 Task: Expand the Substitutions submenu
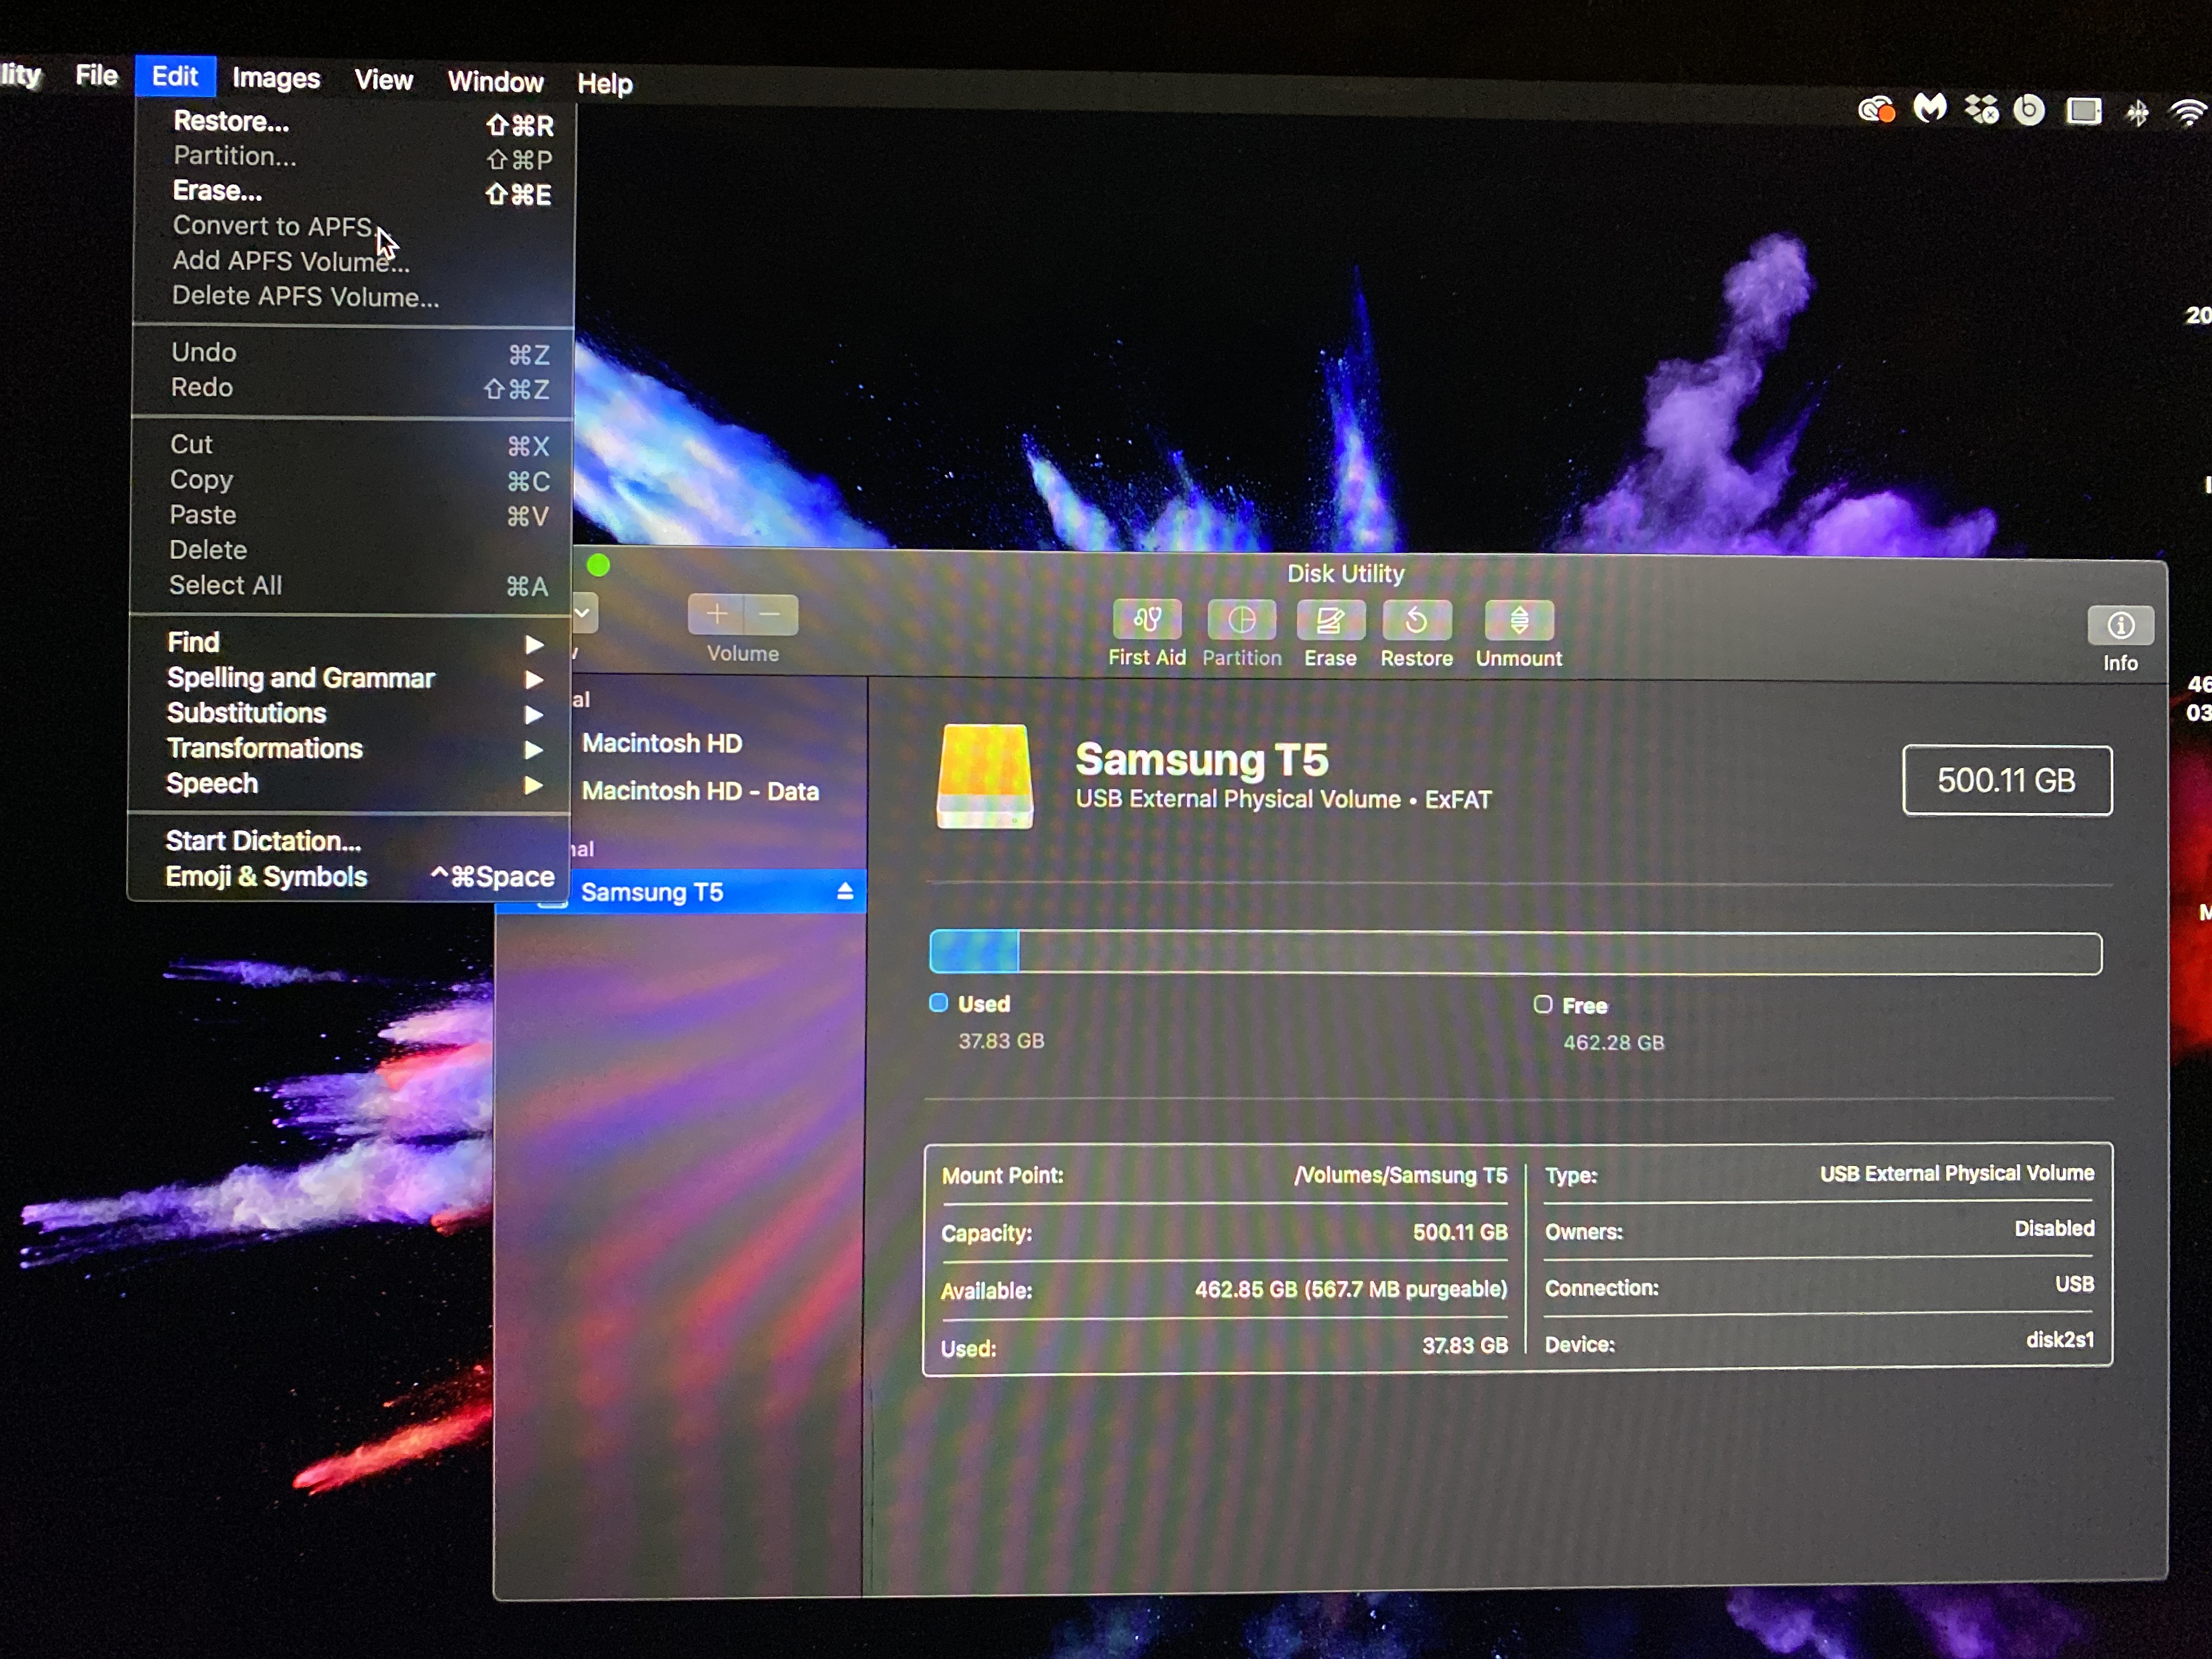[x=350, y=713]
